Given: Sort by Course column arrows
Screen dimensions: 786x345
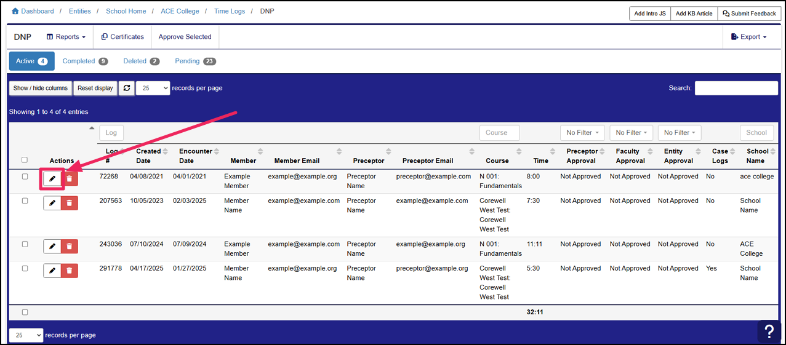Looking at the screenshot, I should [519, 151].
